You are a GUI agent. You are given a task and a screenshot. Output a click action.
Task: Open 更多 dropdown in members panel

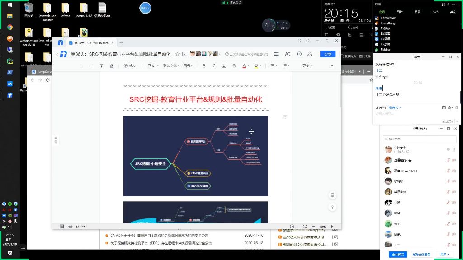[x=444, y=254]
